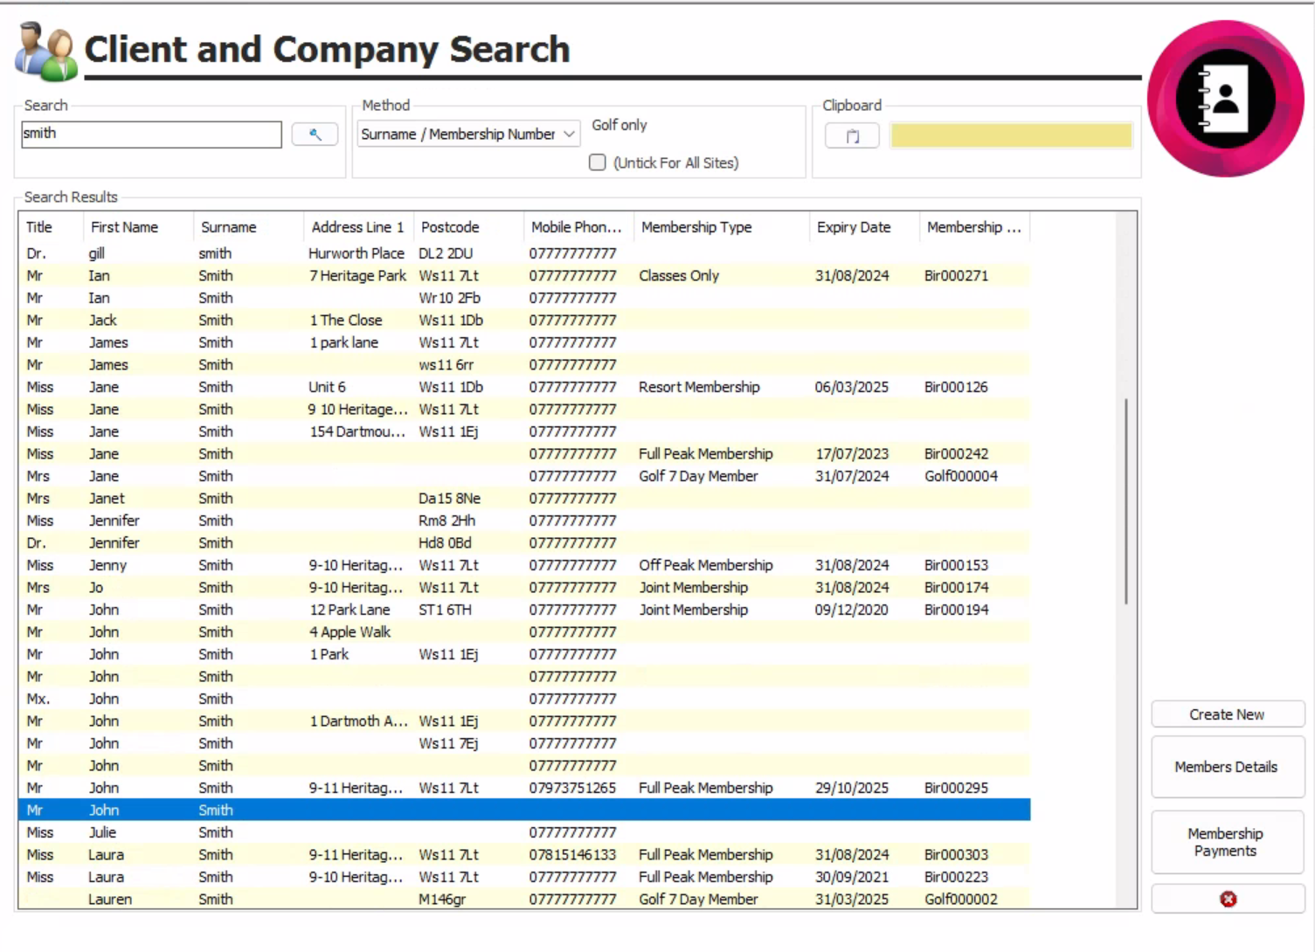
Task: Select Ian Smith at 7 Heritage Park
Action: 524,276
